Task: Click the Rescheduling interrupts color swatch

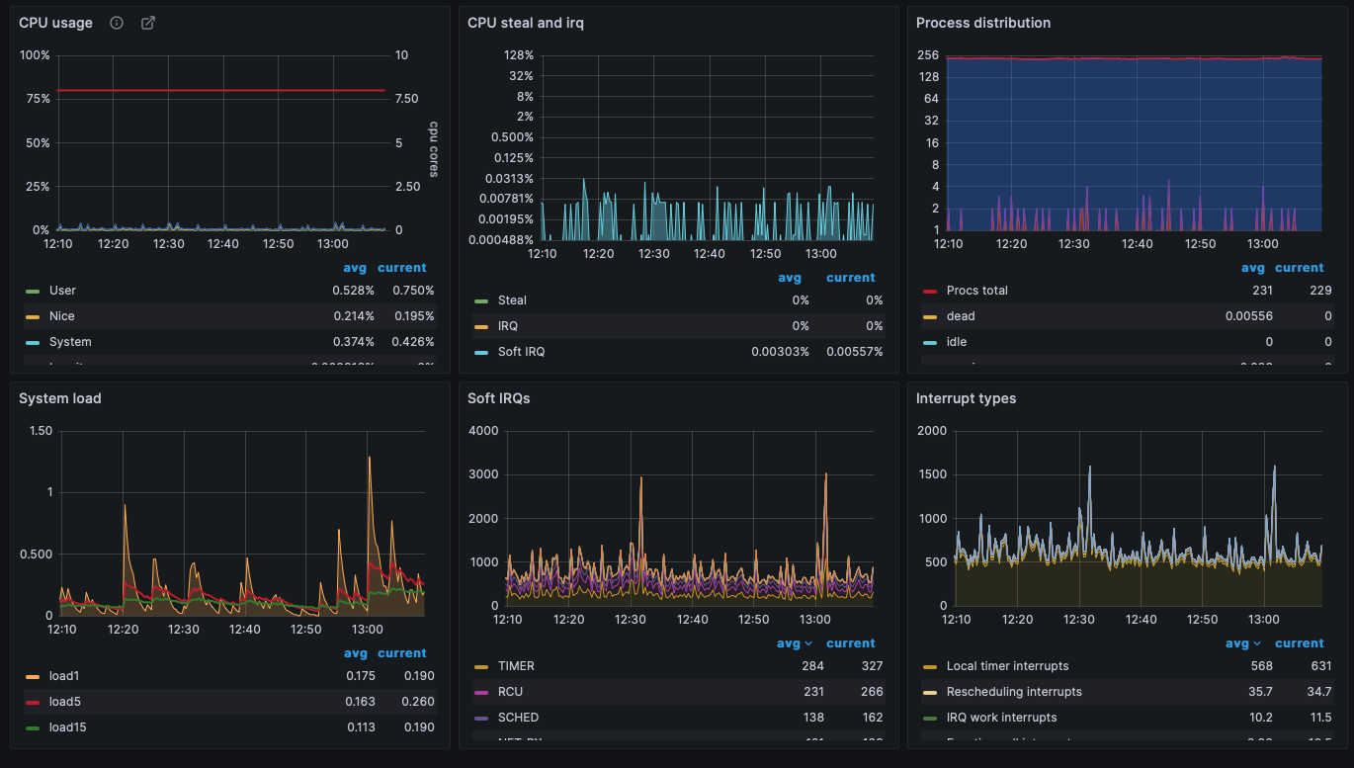Action: pyautogui.click(x=930, y=692)
